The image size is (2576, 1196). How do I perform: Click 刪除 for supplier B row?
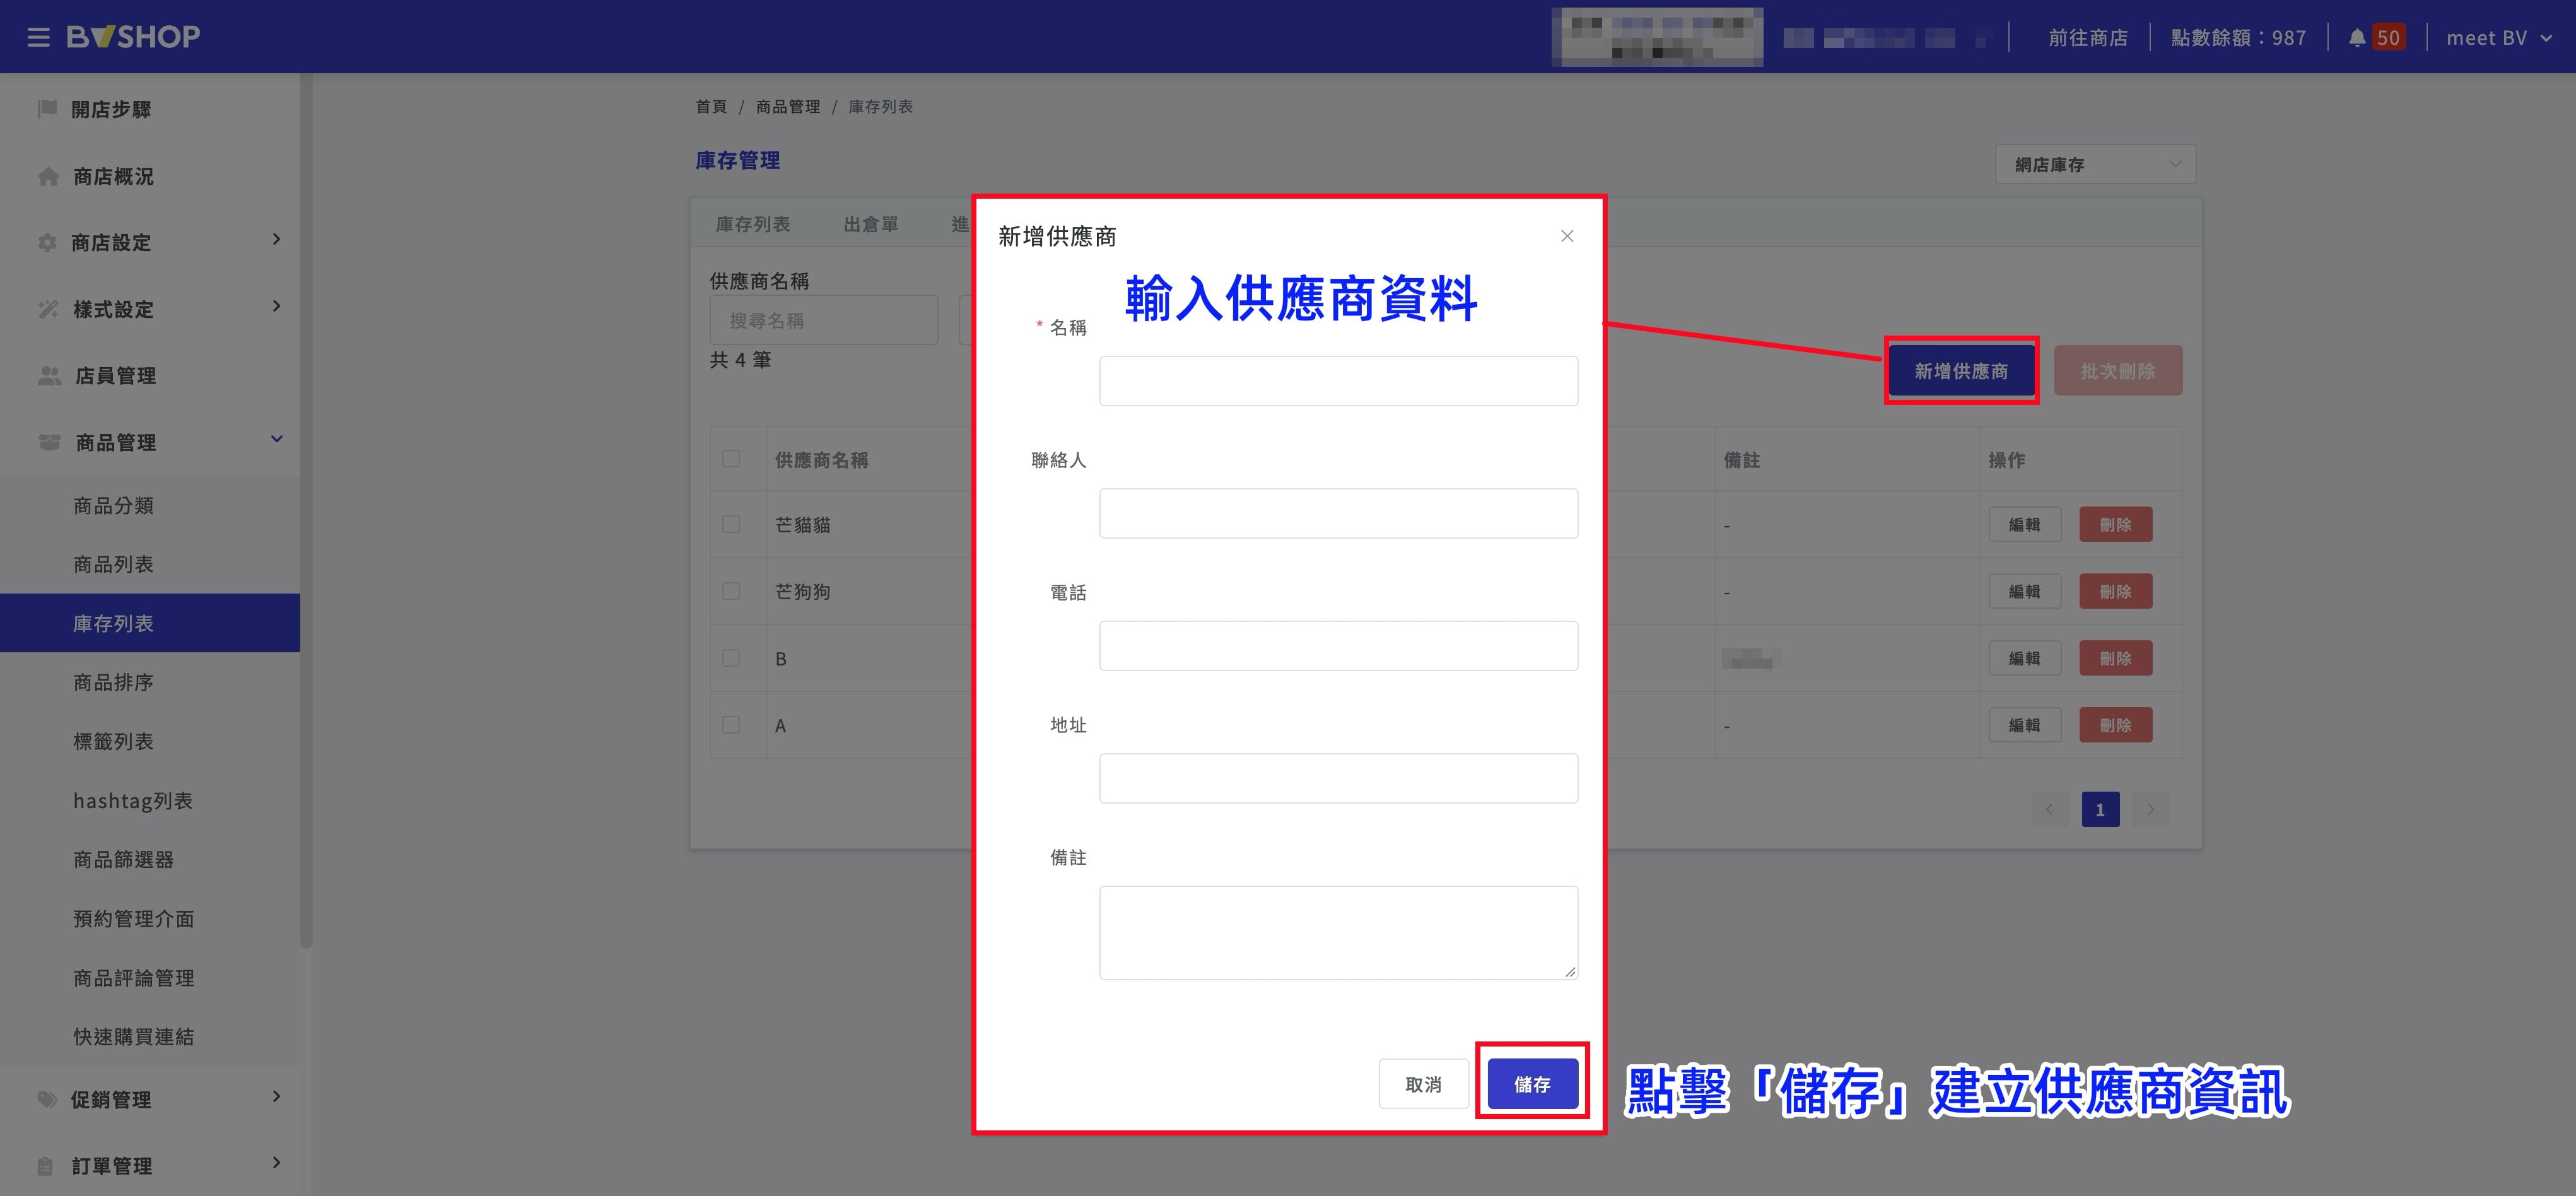point(2115,659)
